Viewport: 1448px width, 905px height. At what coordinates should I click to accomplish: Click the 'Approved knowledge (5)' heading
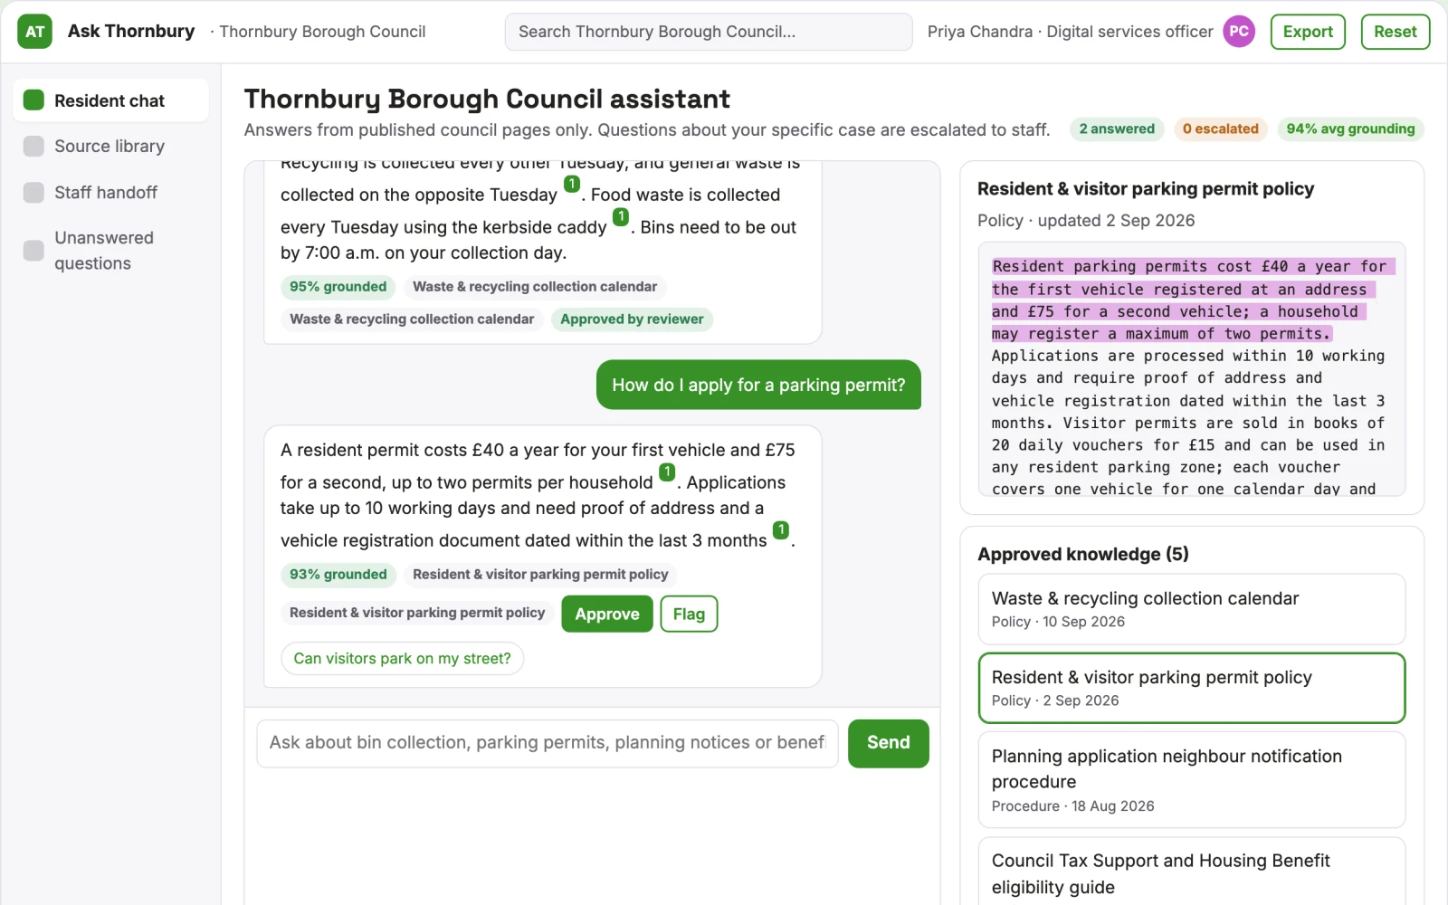click(x=1083, y=554)
